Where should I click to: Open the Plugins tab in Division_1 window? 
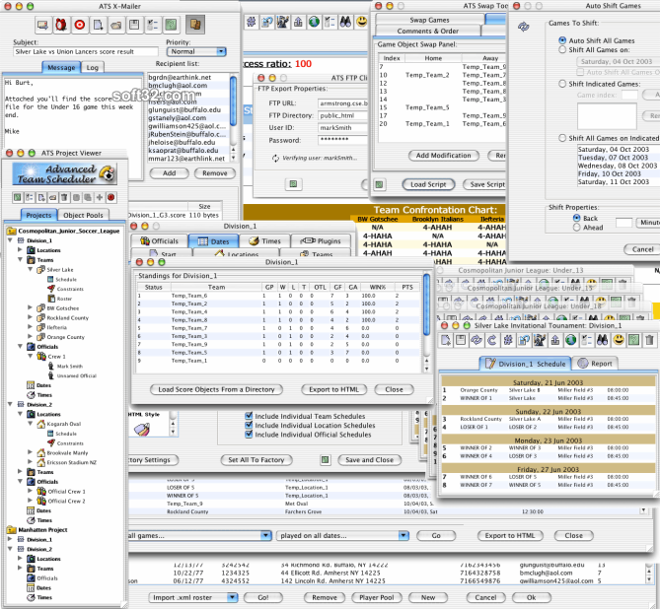point(321,241)
